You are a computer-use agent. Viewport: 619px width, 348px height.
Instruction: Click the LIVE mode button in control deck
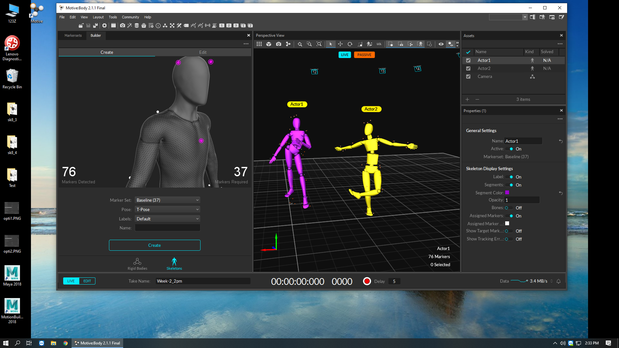pos(71,281)
